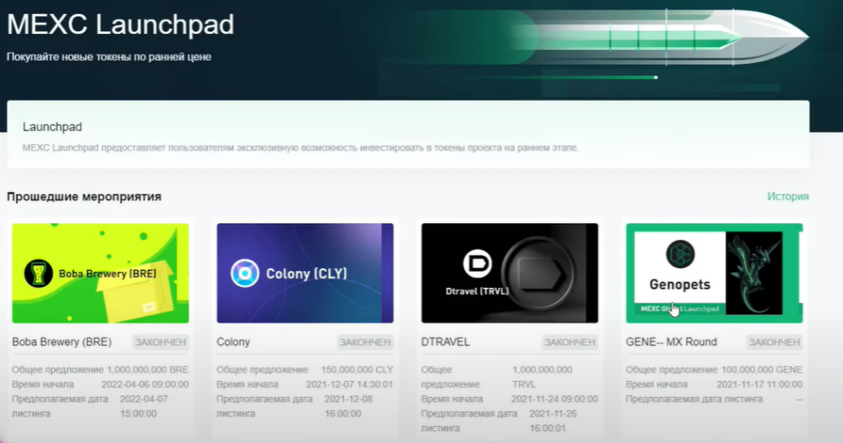Image resolution: width=843 pixels, height=443 pixels.
Task: Click start time 2021-11-17 11:00:00
Action: click(x=759, y=384)
